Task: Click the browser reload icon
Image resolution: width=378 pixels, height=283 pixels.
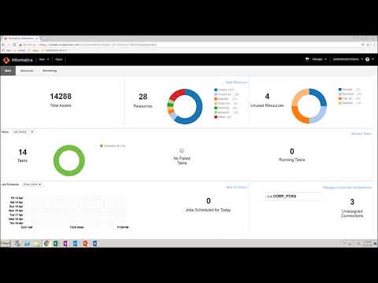Action: tap(15, 45)
